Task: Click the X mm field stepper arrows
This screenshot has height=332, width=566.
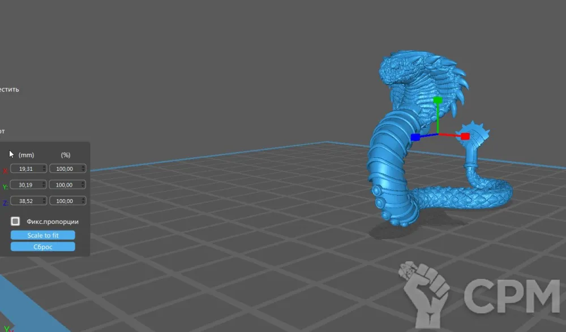Action: coord(45,169)
